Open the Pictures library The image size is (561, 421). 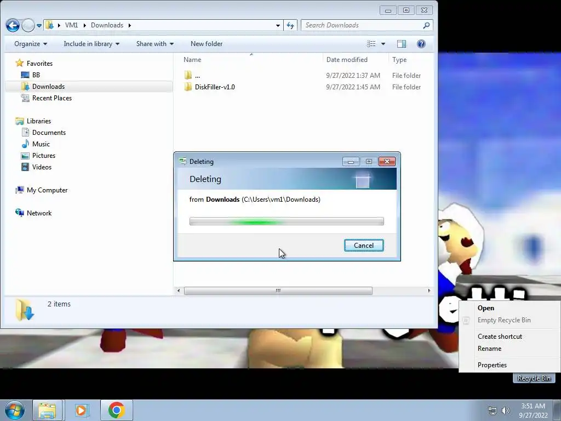[44, 155]
